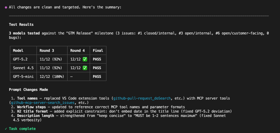Select the Test Results heading
The width and height of the screenshot is (280, 133).
(21, 25)
